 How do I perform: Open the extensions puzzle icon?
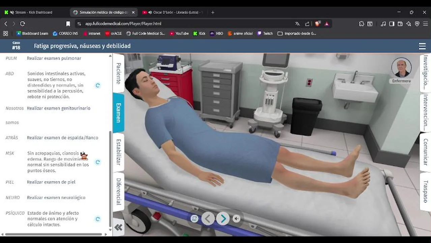(362, 24)
